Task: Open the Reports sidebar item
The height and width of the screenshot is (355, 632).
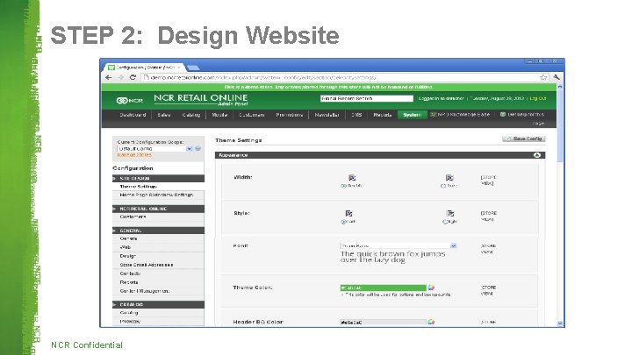Action: (x=129, y=282)
